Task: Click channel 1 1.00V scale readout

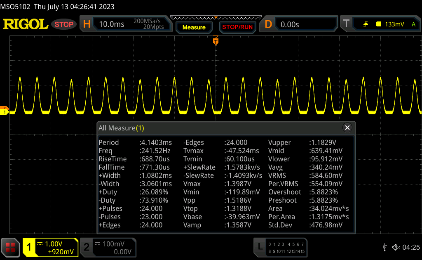Action: click(54, 244)
